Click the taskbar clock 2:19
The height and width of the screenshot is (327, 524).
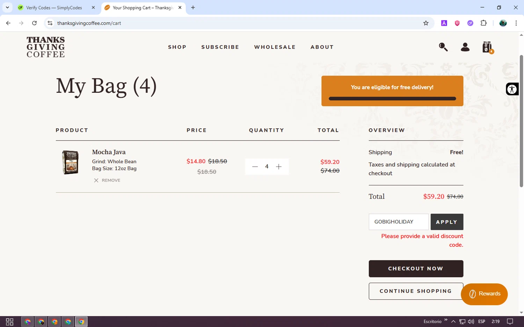point(495,321)
